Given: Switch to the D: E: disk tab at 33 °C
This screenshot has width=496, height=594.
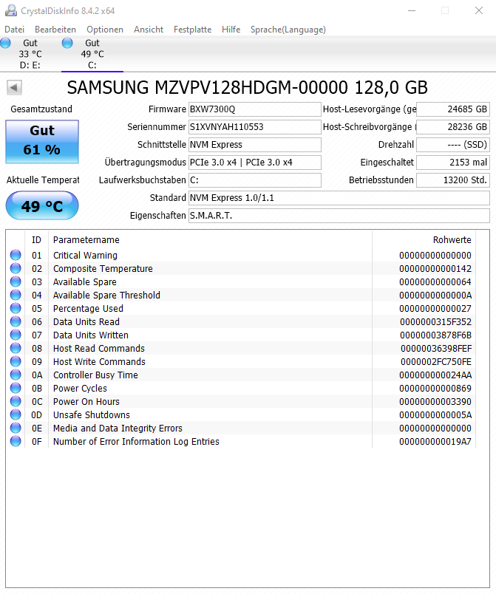Looking at the screenshot, I should point(30,54).
